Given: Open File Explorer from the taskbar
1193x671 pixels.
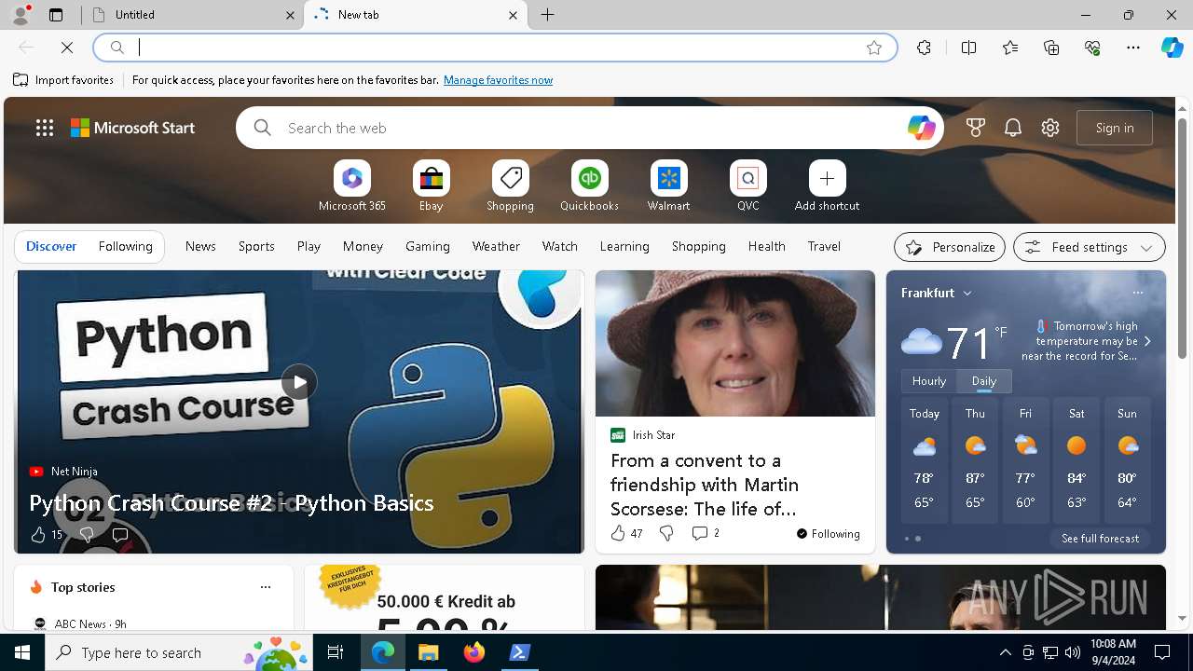Looking at the screenshot, I should tap(429, 652).
